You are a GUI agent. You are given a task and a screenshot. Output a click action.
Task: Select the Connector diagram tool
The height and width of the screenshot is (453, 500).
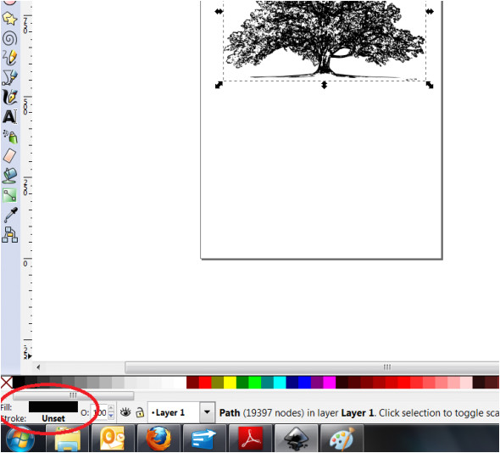click(9, 235)
